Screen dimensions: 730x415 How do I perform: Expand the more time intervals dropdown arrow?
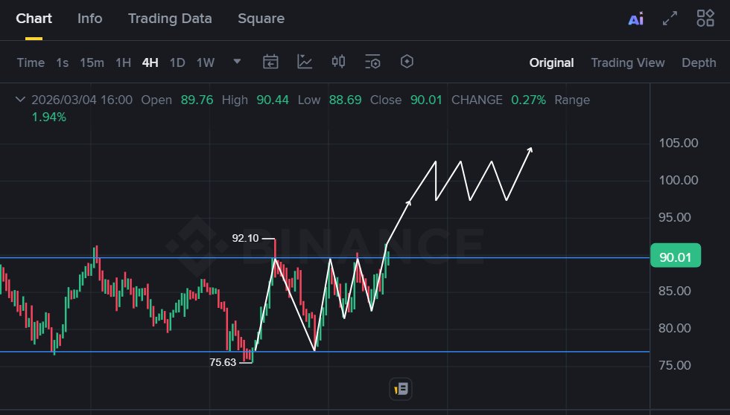point(237,61)
